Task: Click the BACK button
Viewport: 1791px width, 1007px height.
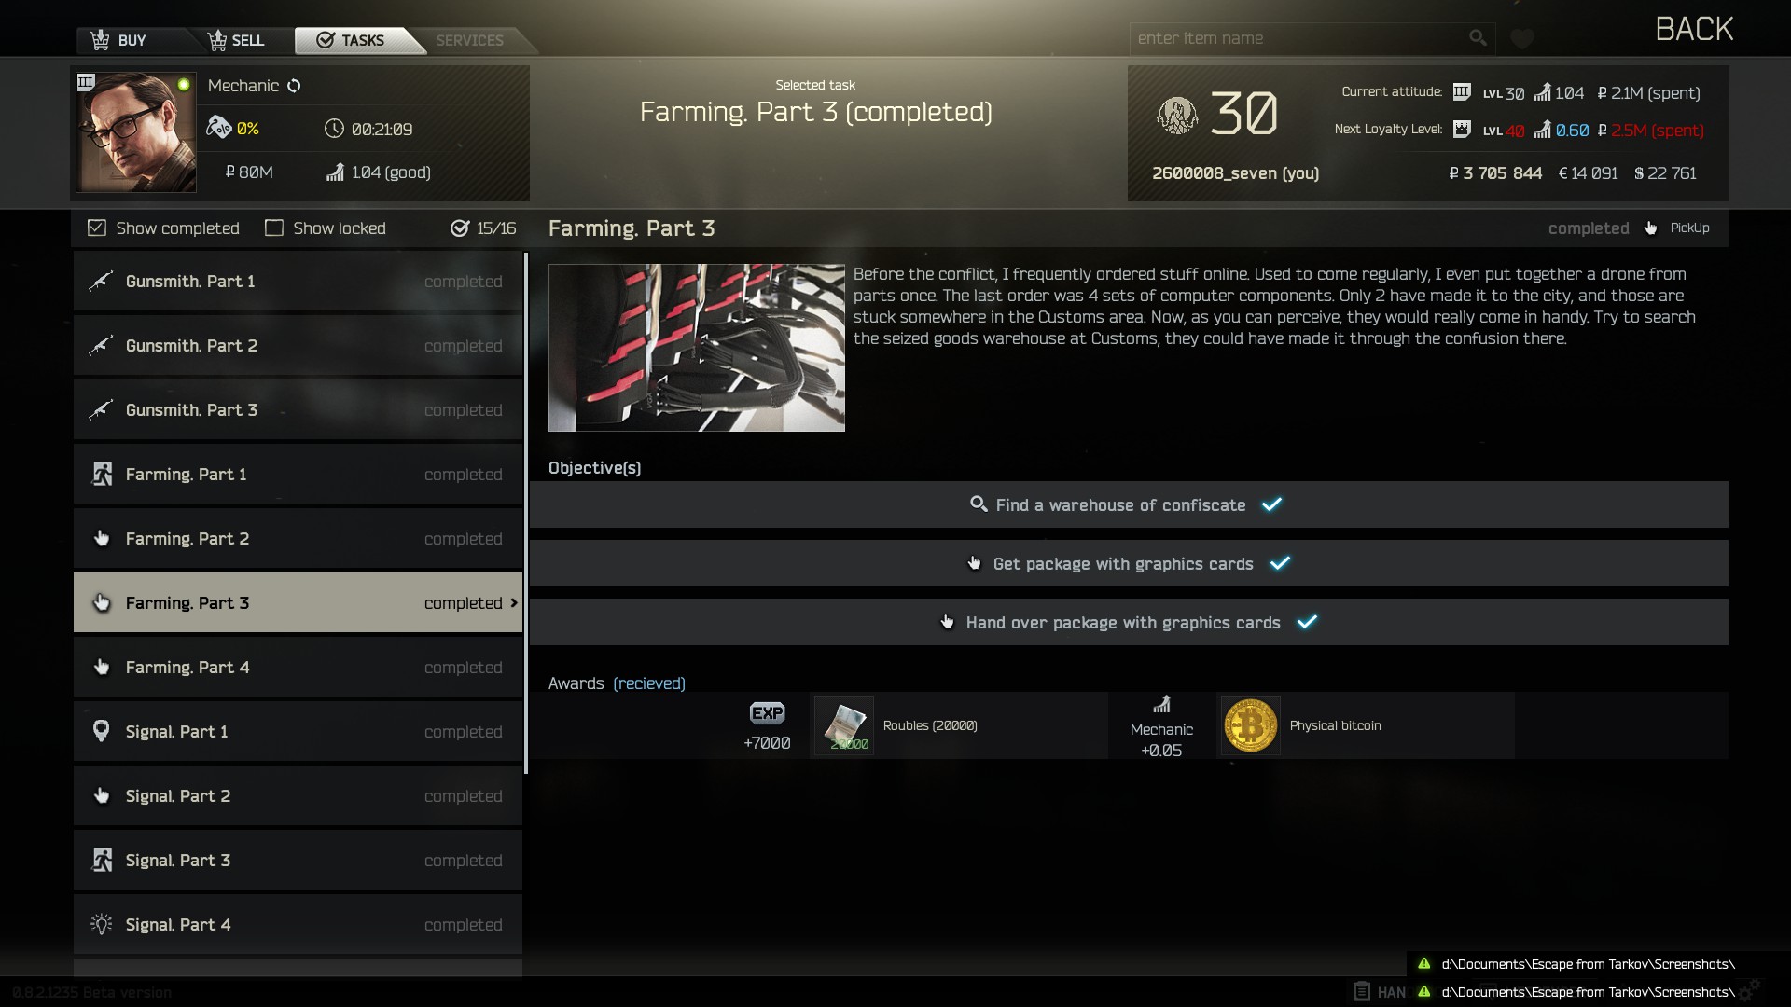Action: 1694,29
